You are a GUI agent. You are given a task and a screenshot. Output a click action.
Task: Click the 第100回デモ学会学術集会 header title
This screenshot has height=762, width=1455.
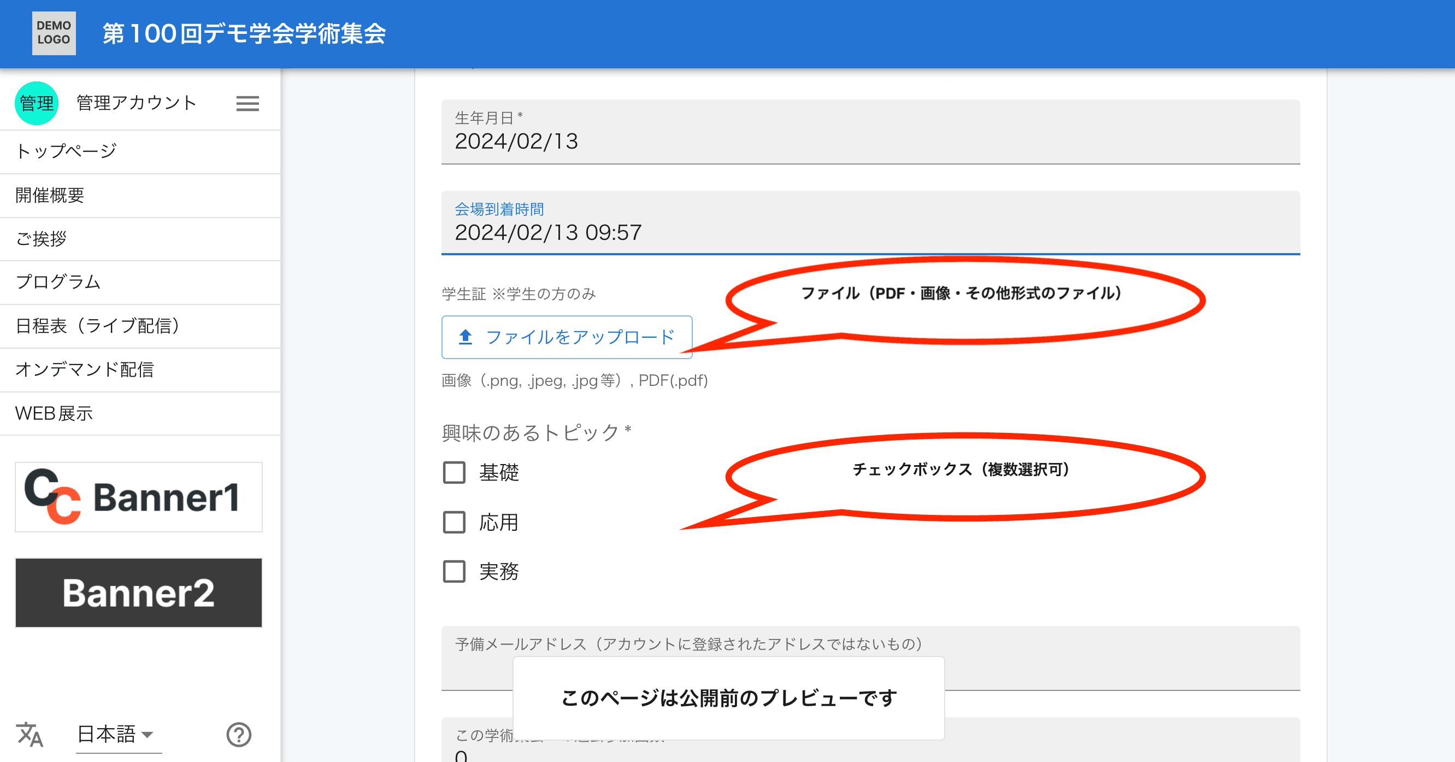[244, 33]
